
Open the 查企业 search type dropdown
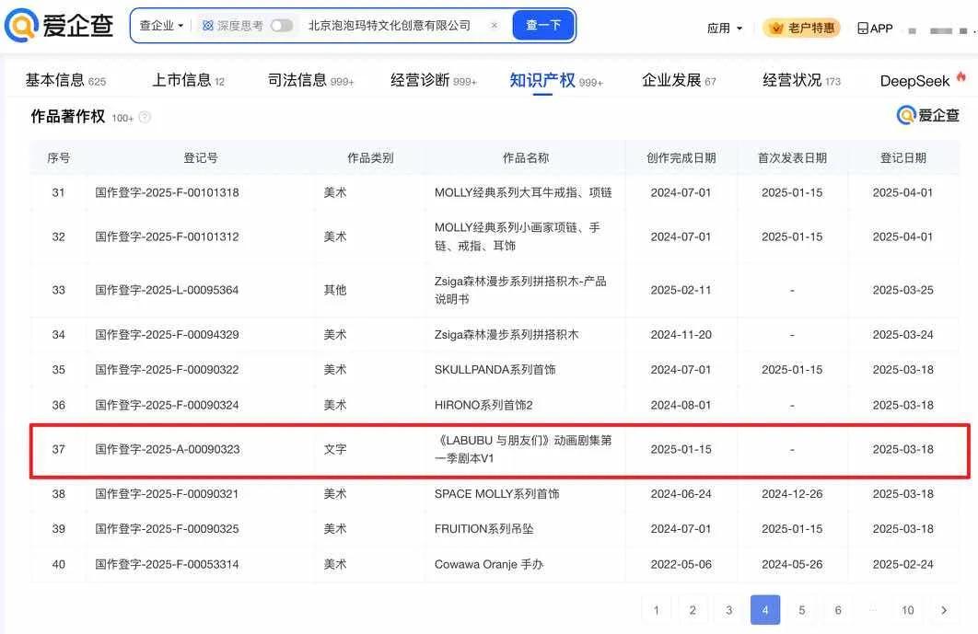point(161,26)
